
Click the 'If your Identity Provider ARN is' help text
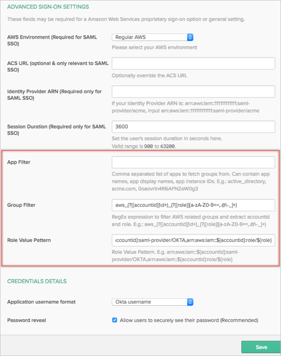click(185, 107)
